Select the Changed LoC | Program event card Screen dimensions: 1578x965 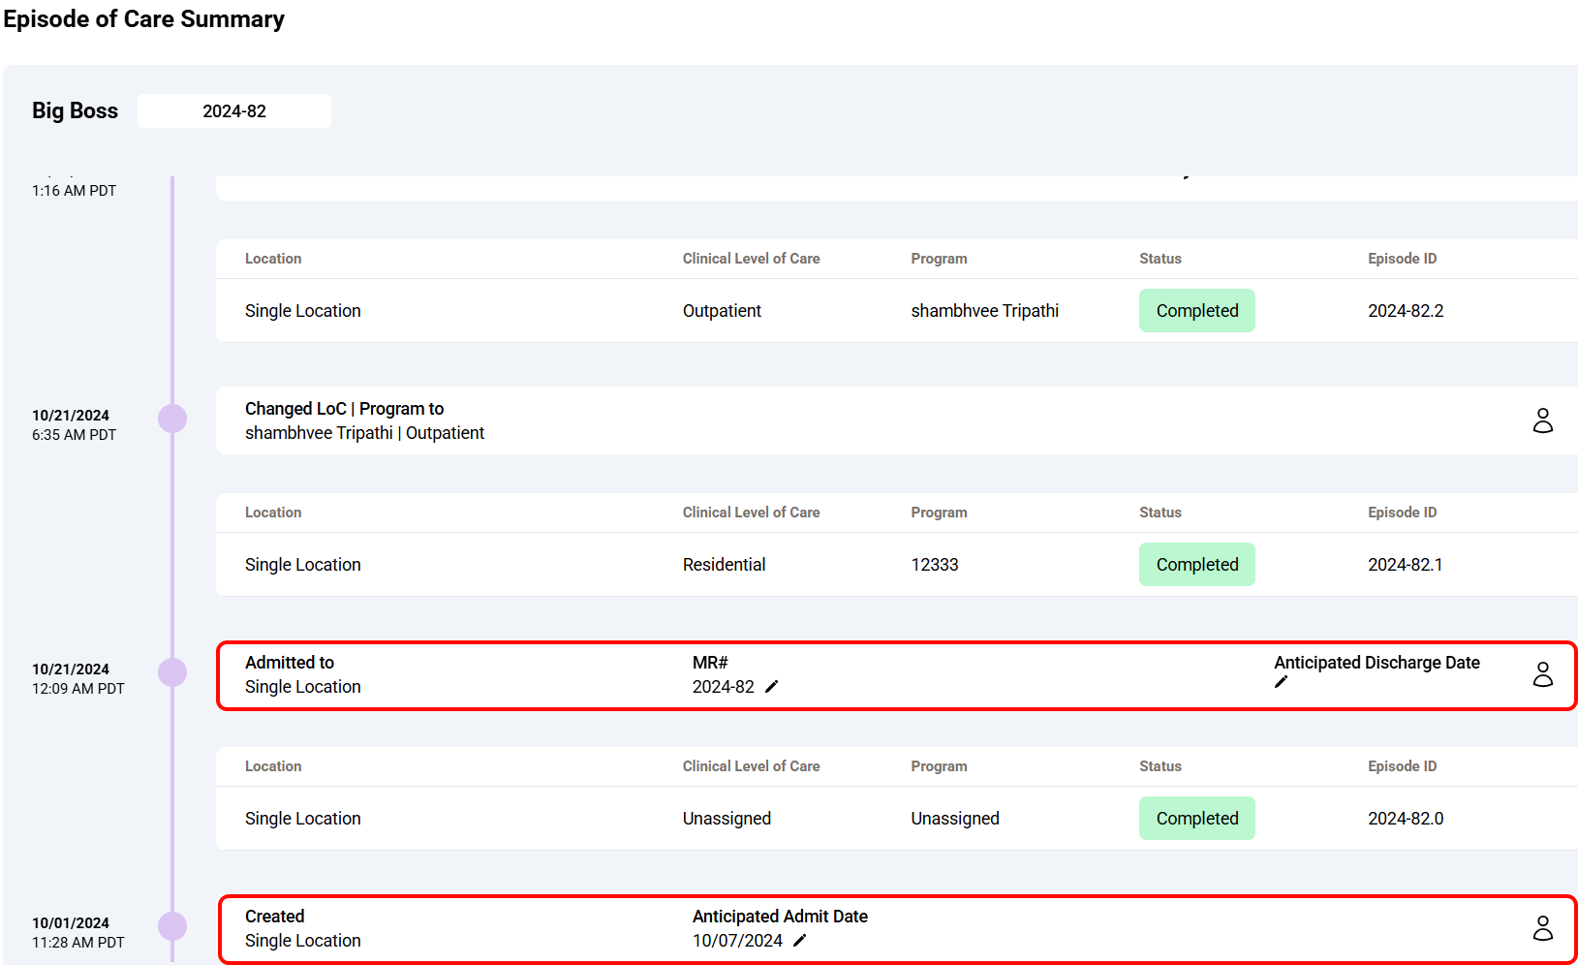872,420
